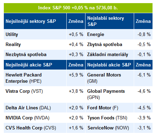
Task: Select Ford Motor (F) stock
Action: [x=109, y=108]
